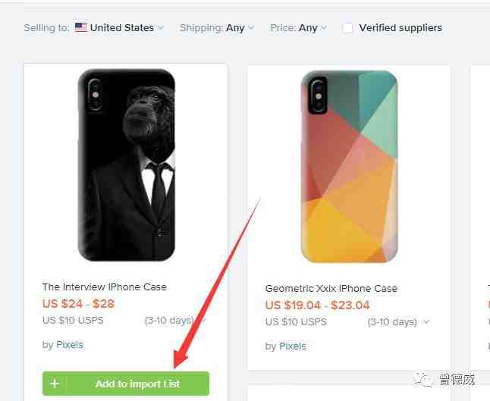Expand shipping options for The Interview case

coord(203,321)
